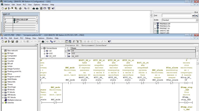Viewport: 199px width, 111px height.
Task: Open Profile dropdown in hardware catalog
Action: [197, 20]
